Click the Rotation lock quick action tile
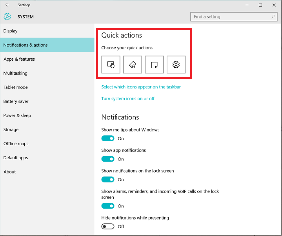Viewport: 282px width, 236px height. point(132,65)
